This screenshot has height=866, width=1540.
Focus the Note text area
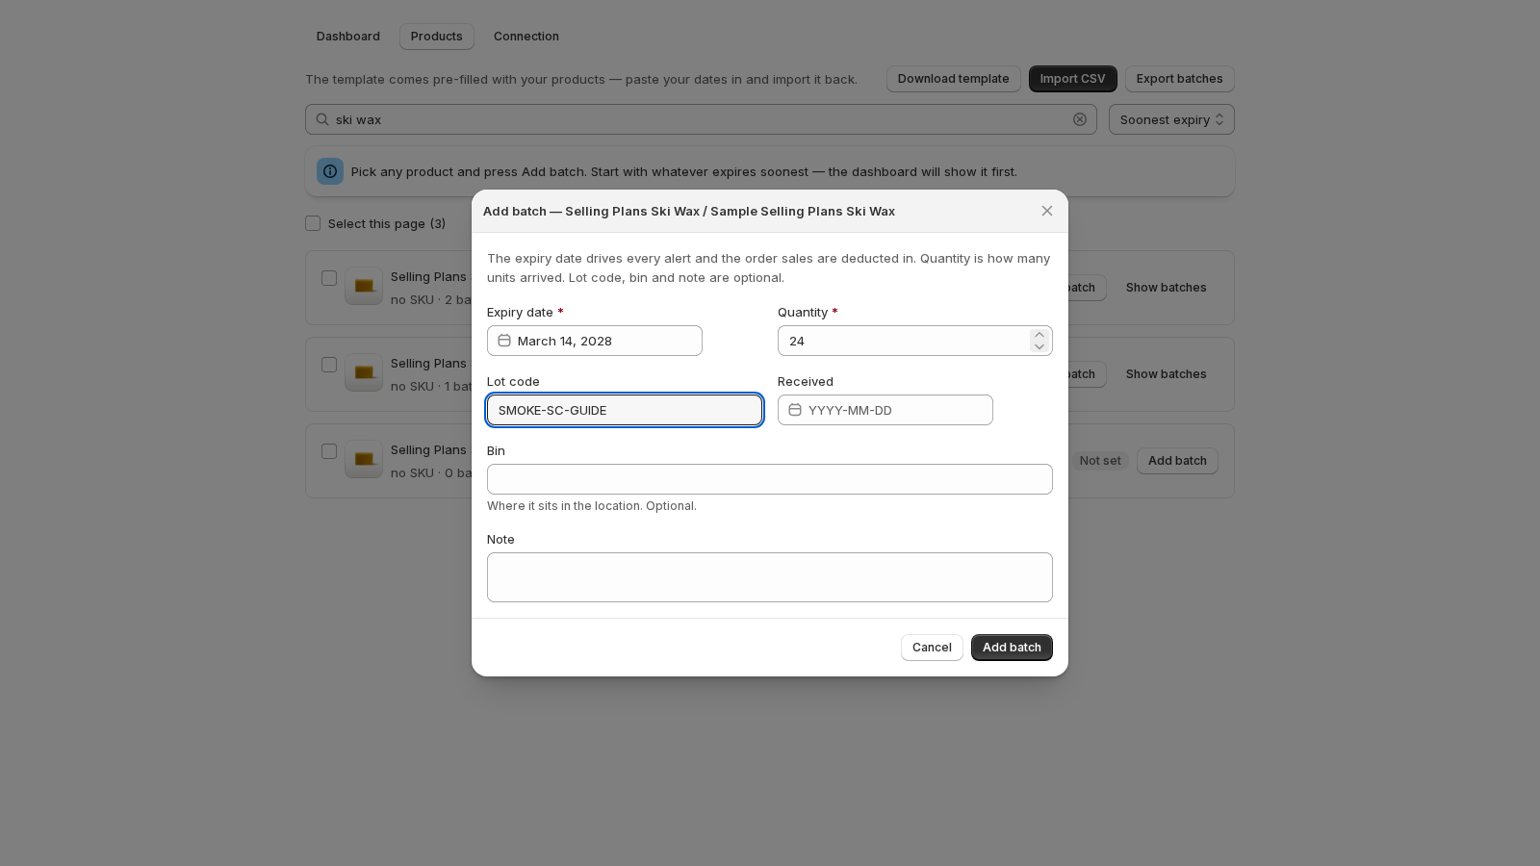point(770,577)
